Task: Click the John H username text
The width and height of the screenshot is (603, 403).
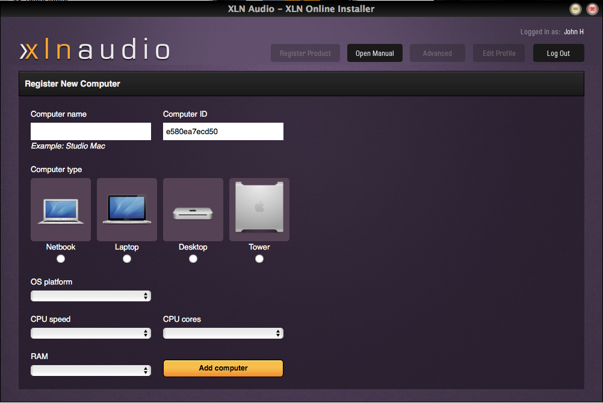Action: pyautogui.click(x=574, y=32)
